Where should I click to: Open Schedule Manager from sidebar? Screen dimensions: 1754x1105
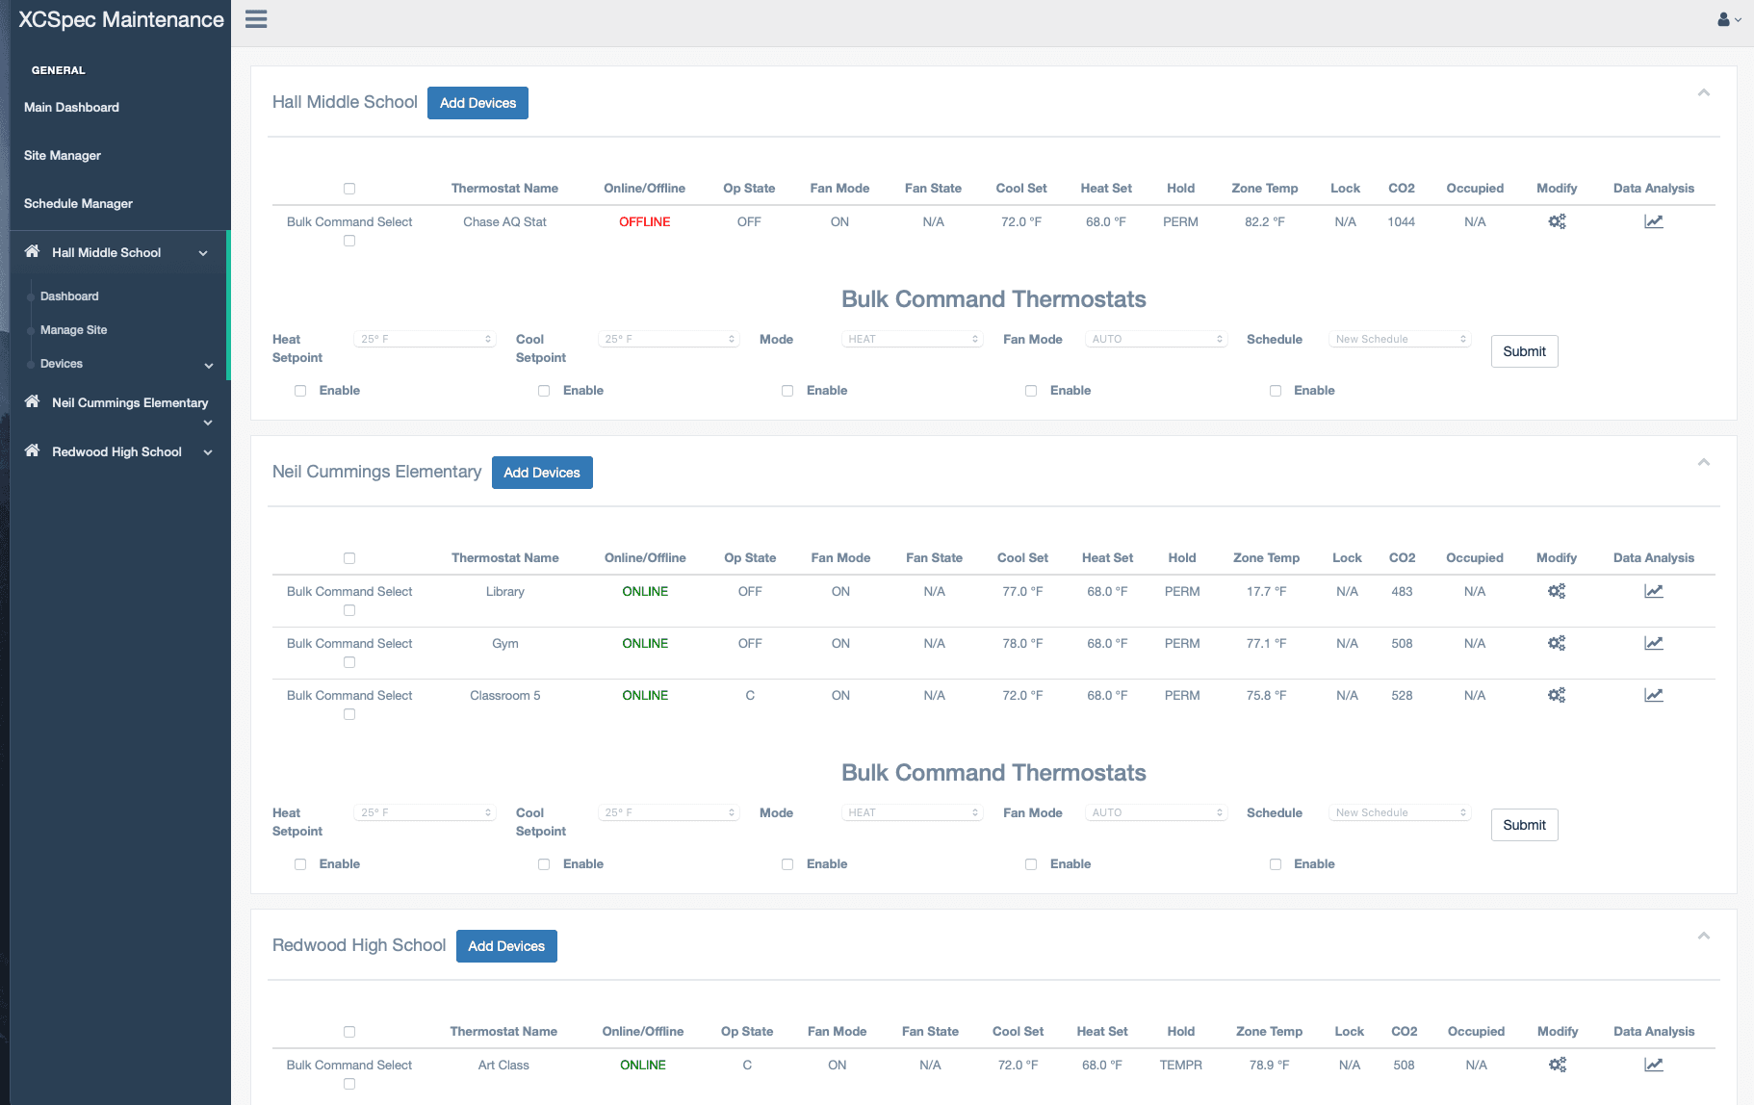(78, 204)
